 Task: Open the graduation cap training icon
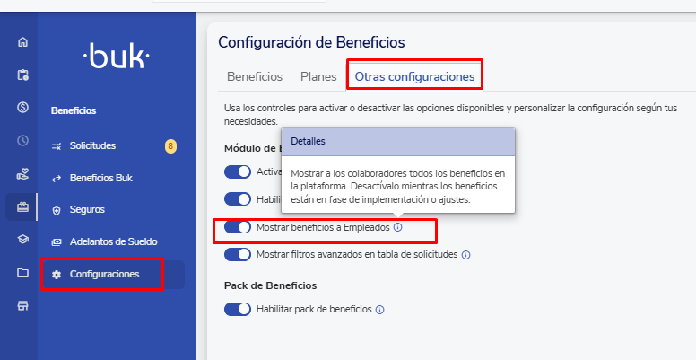22,239
